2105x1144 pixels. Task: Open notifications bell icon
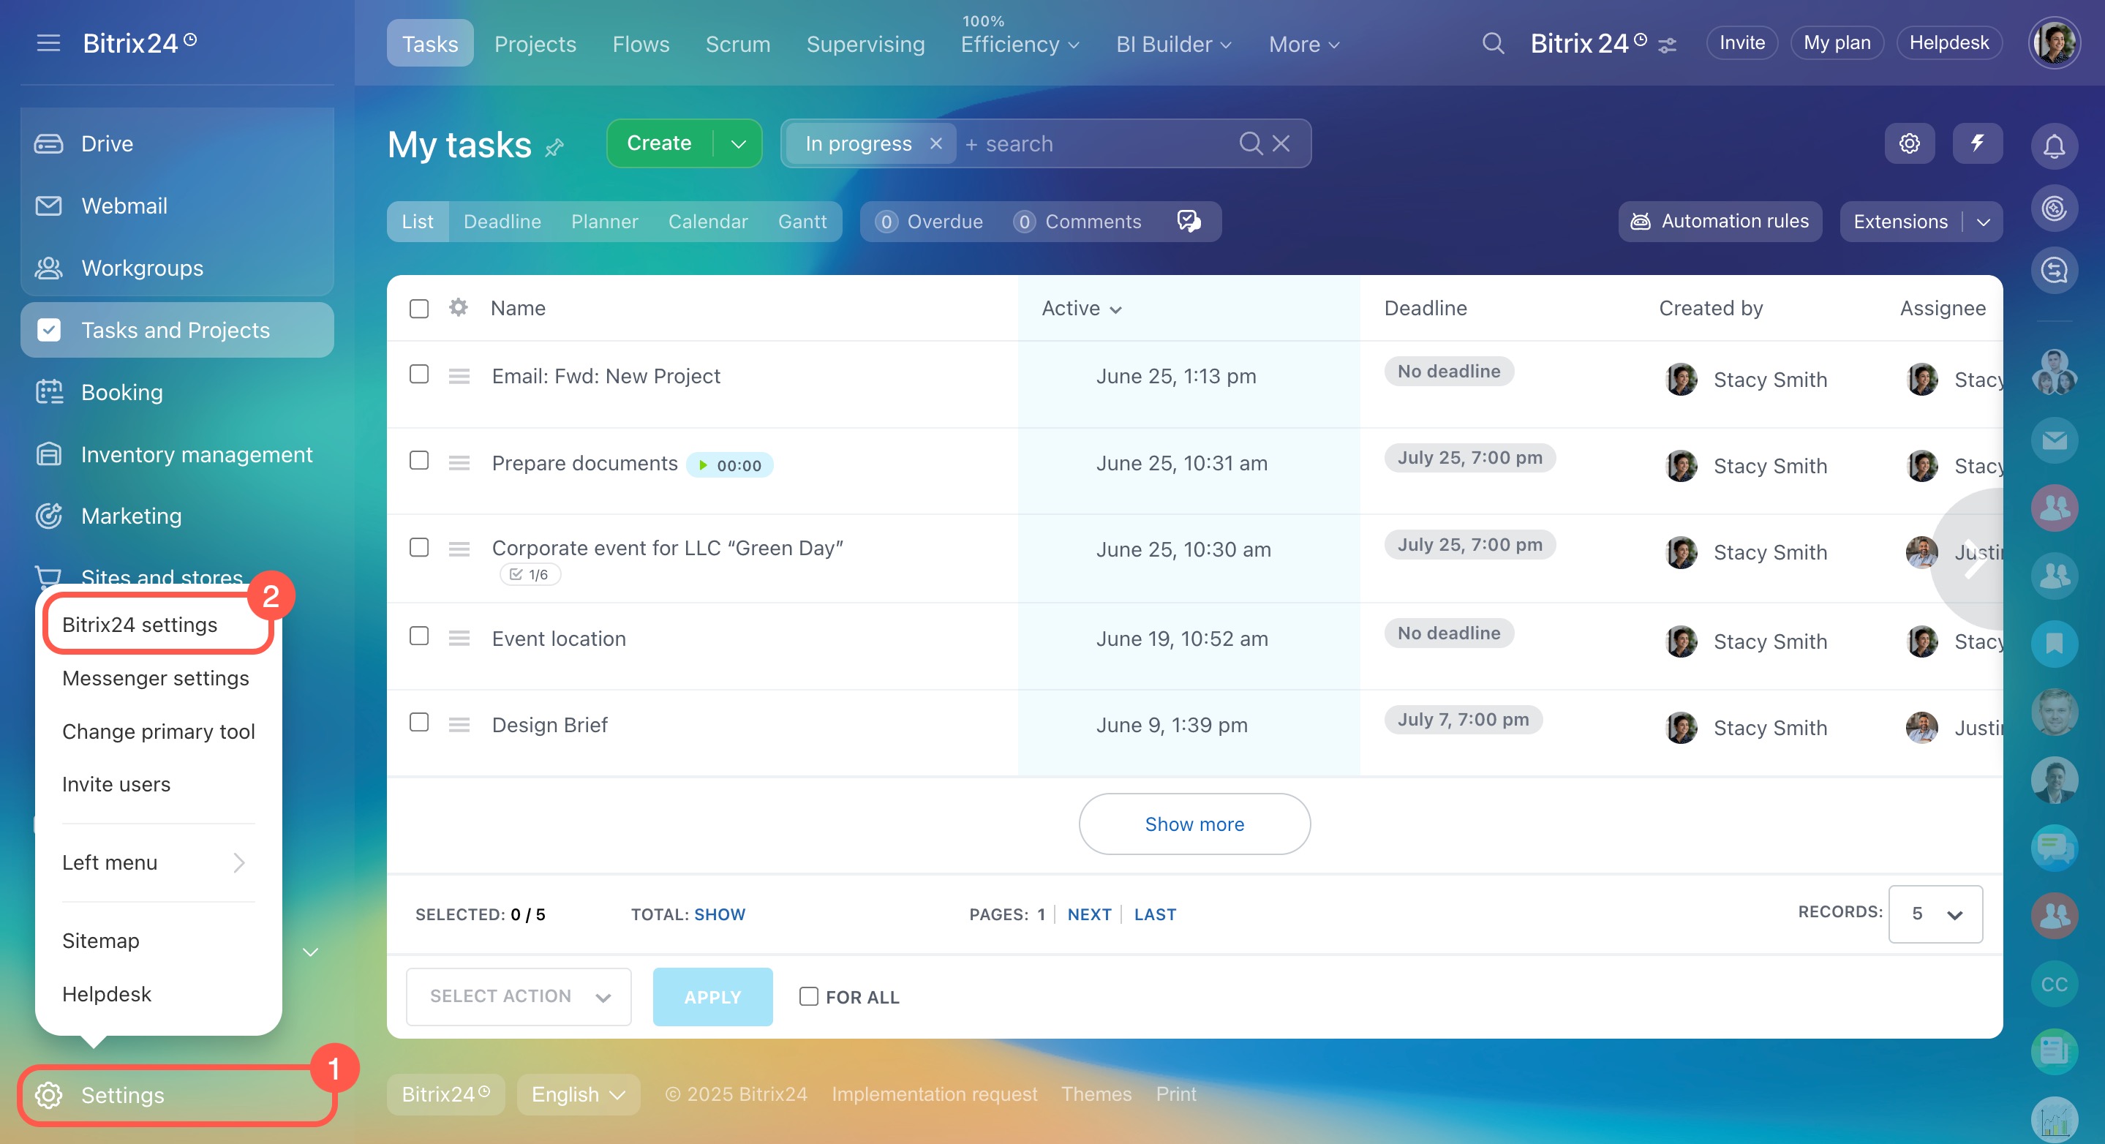pyautogui.click(x=2054, y=146)
